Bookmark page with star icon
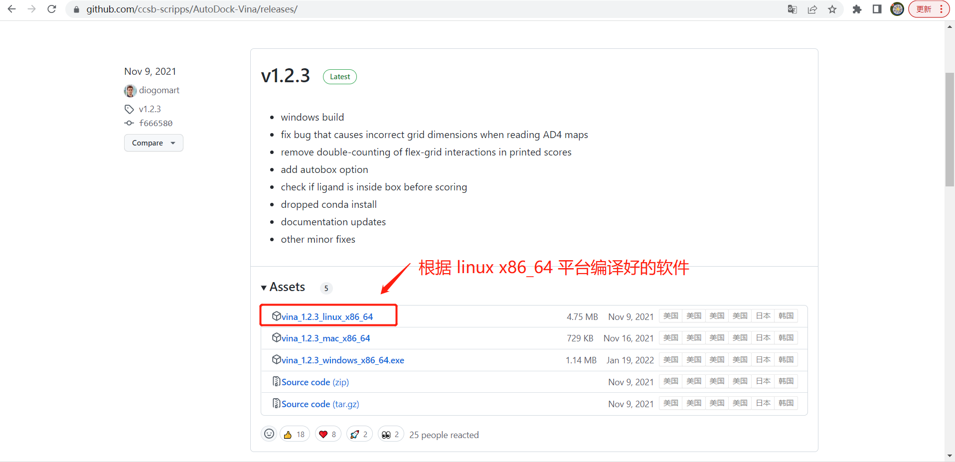Image resolution: width=955 pixels, height=462 pixels. click(x=832, y=9)
